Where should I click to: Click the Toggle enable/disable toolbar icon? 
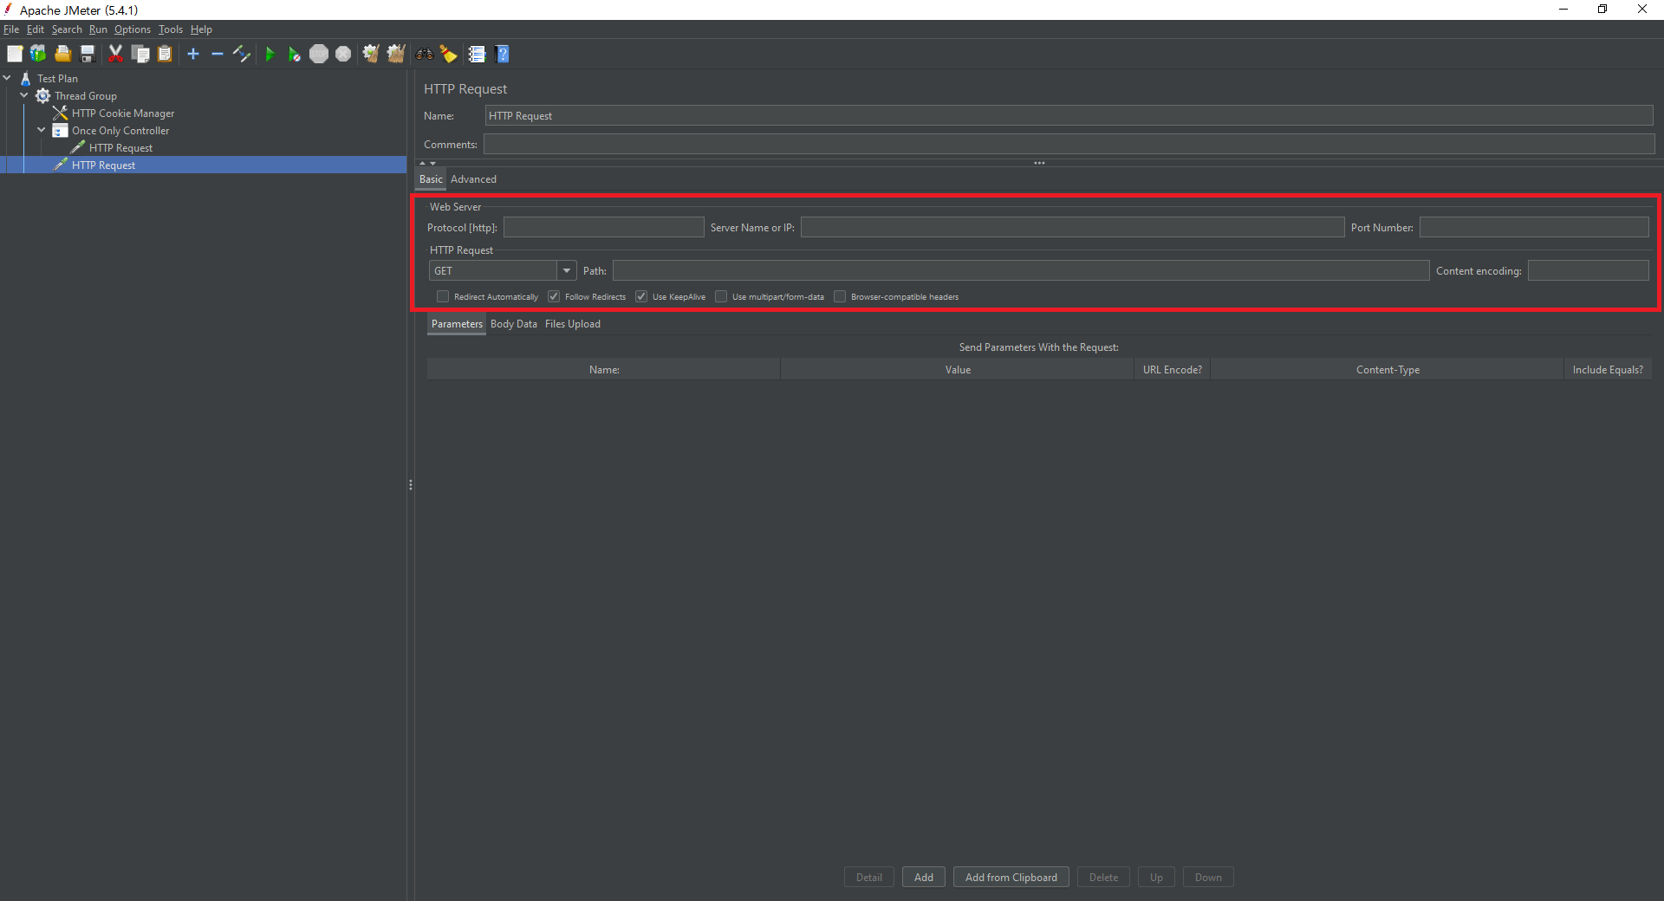click(242, 54)
